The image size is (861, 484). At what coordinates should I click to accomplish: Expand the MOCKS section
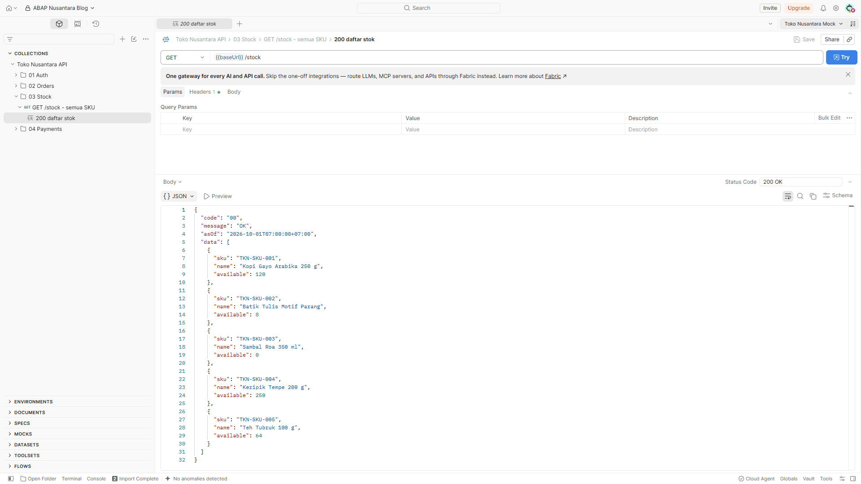tap(10, 434)
